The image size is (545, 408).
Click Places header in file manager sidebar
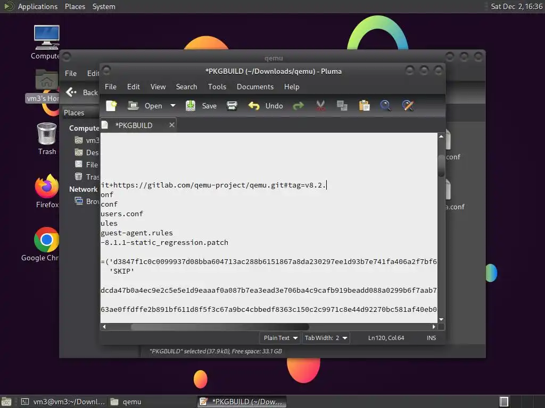pyautogui.click(x=74, y=113)
